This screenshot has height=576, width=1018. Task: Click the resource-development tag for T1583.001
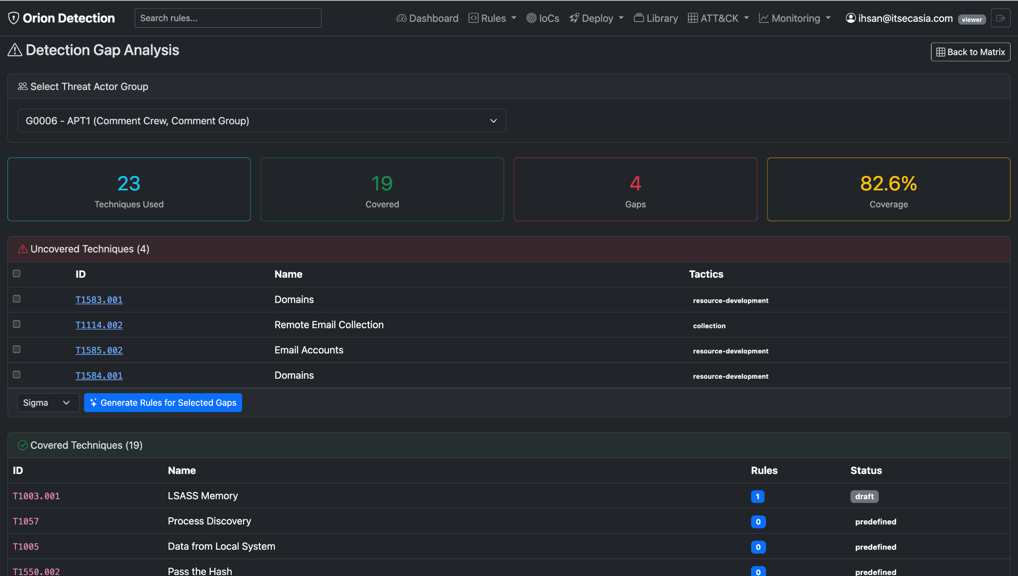[x=731, y=301]
